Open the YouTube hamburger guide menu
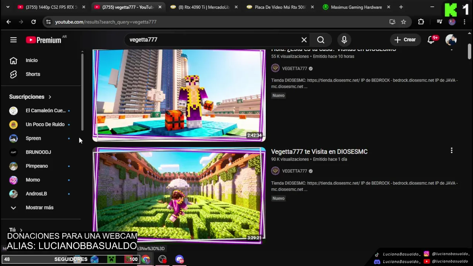The image size is (473, 266). point(13,40)
